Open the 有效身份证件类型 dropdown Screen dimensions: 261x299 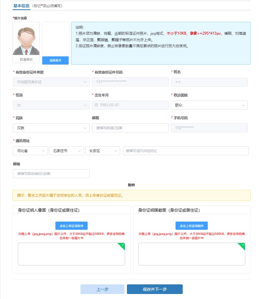[51, 82]
